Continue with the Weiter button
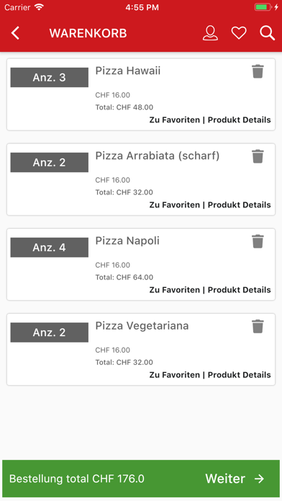 click(235, 478)
